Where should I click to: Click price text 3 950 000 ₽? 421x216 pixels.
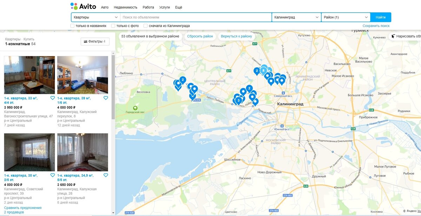click(13, 107)
